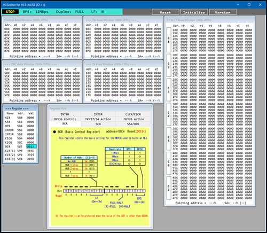Select the highlighted BCR value 0013 field

coord(32,146)
